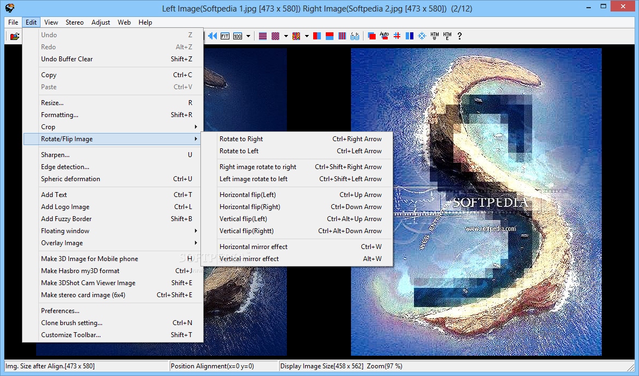Viewport: 639px width, 376px height.
Task: Open the Help menu
Action: (145, 22)
